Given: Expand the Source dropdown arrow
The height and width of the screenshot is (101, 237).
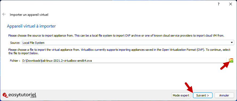Looking at the screenshot, I should click(232, 43).
